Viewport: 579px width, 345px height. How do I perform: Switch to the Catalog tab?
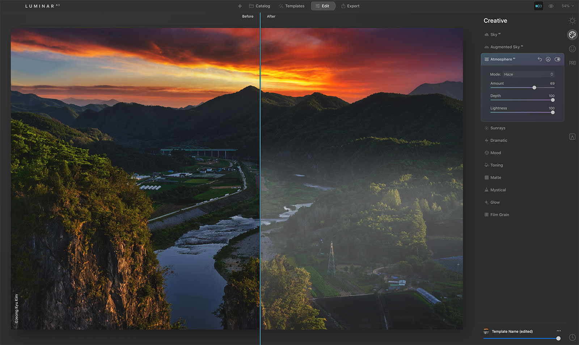pos(259,6)
